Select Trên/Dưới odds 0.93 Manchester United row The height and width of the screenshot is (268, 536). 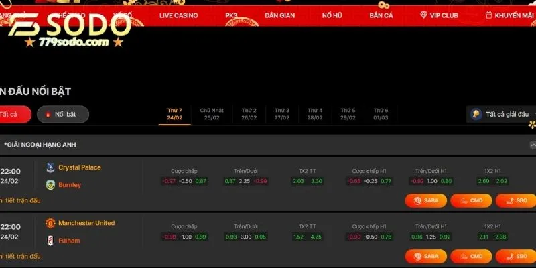231,237
